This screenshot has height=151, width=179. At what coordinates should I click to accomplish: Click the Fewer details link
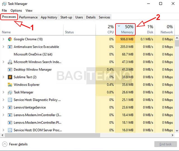click(x=18, y=144)
